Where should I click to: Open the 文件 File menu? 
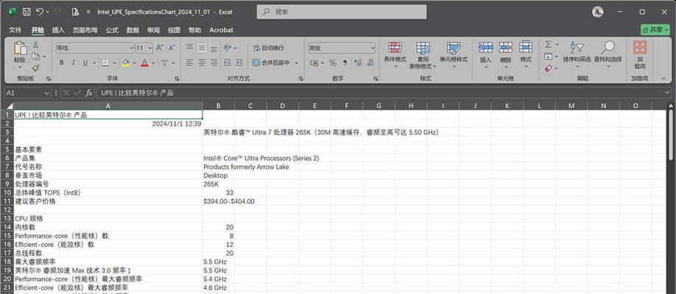[x=15, y=30]
